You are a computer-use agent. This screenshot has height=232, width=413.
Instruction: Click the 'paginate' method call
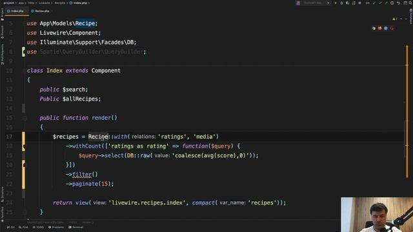85,184
